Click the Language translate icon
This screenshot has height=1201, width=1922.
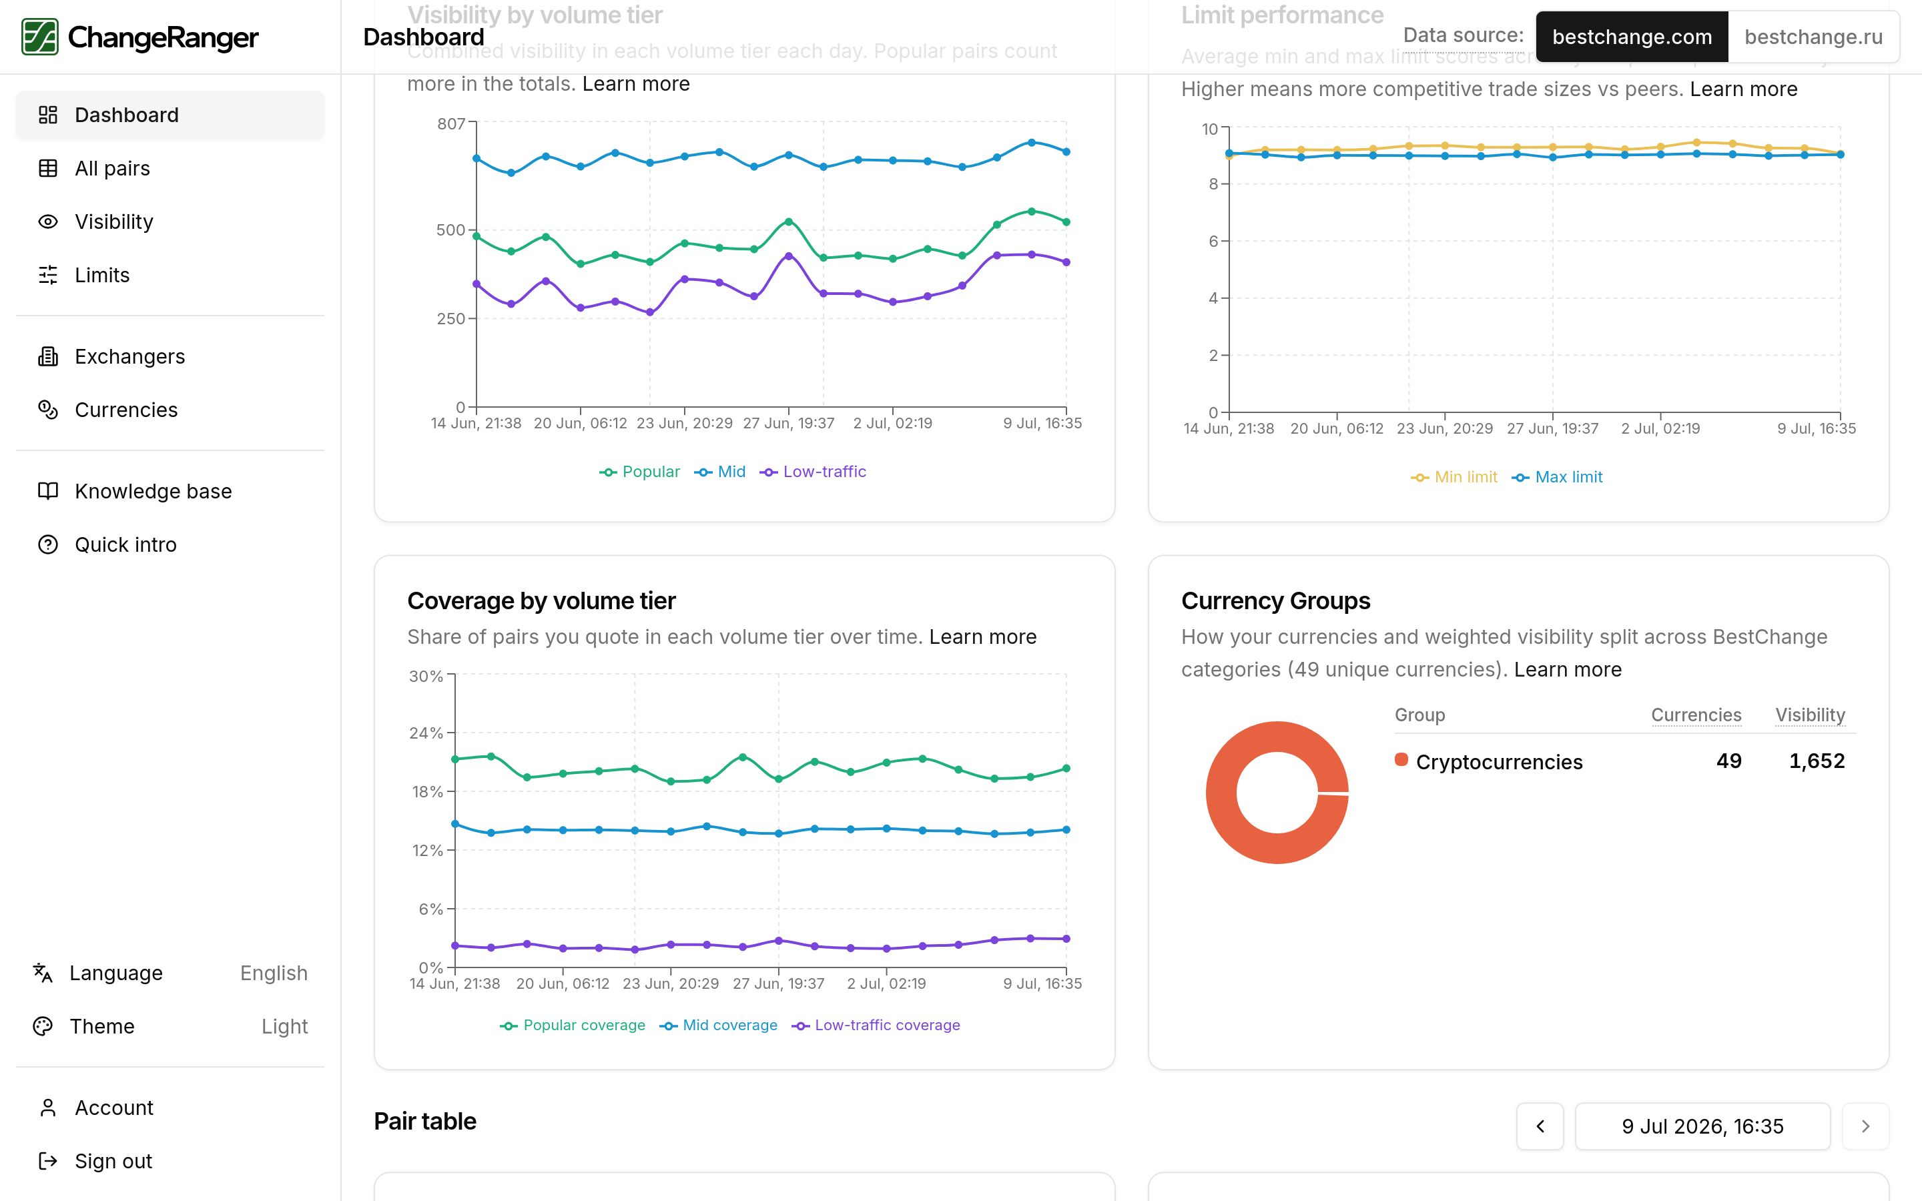[x=43, y=973]
